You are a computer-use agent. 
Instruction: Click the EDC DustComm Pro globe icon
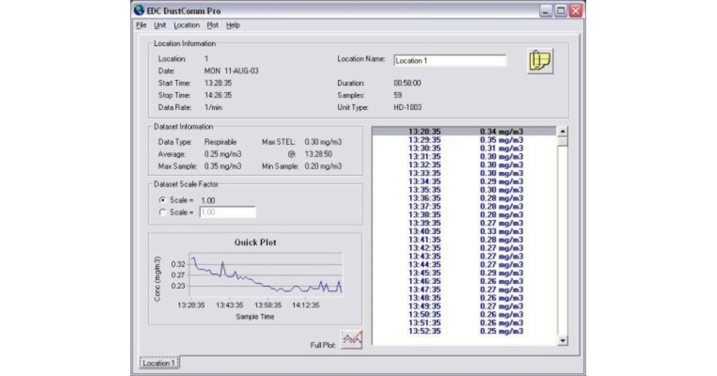(x=139, y=10)
